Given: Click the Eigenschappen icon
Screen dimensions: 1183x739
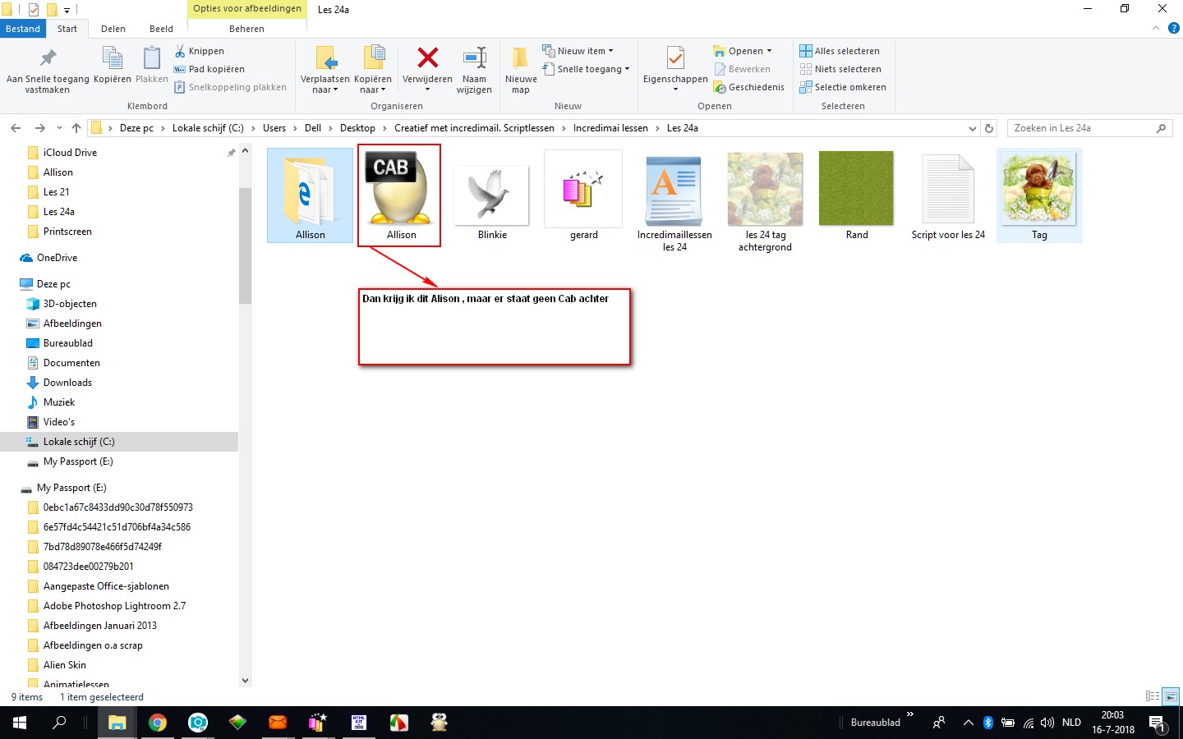Looking at the screenshot, I should [x=675, y=58].
